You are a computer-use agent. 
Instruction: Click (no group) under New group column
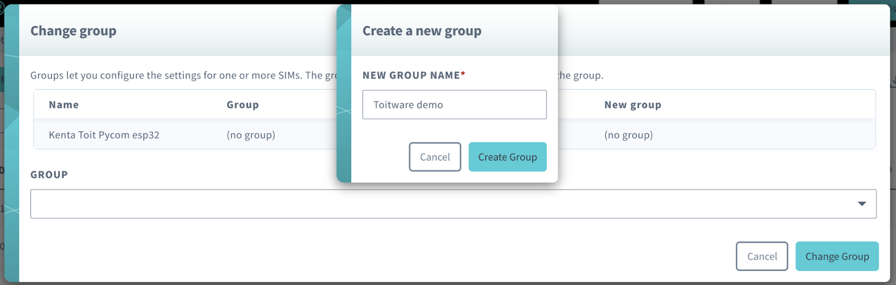628,135
